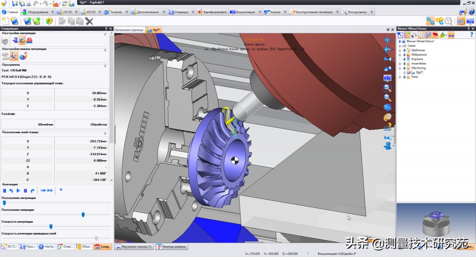Click the zoom window icon in the viewport toolbar

point(387,88)
